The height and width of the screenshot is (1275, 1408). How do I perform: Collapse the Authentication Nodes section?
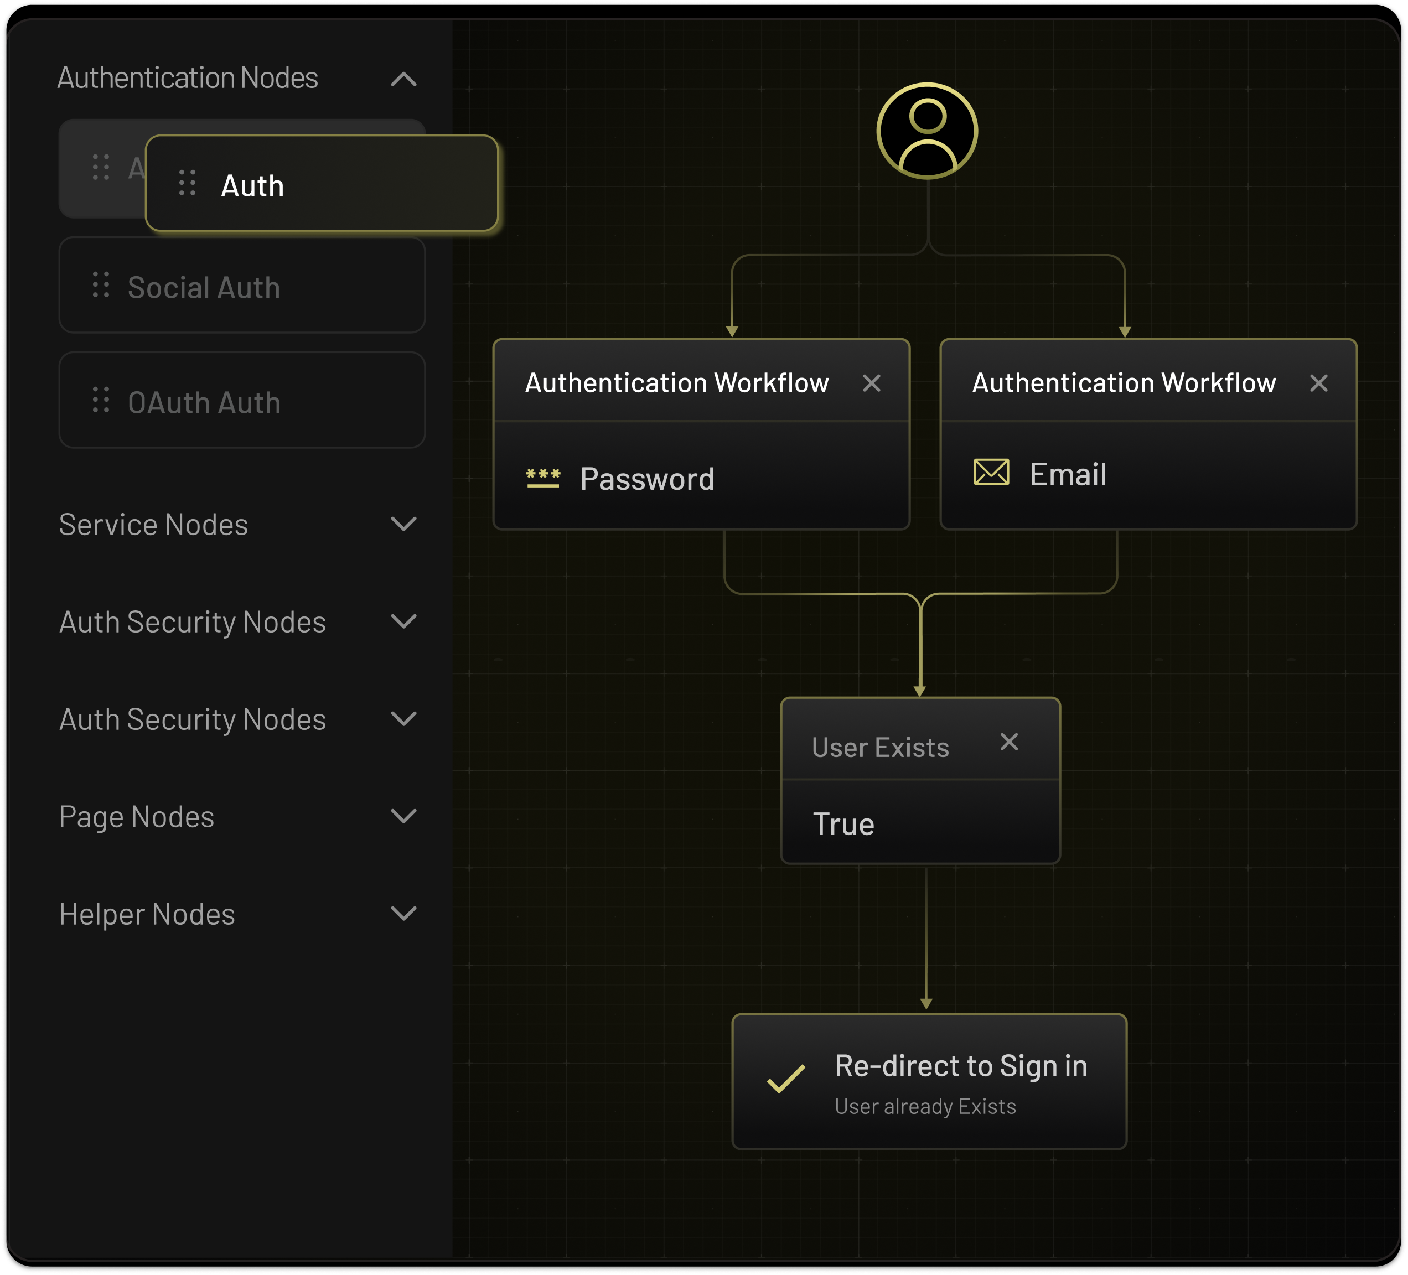(403, 79)
